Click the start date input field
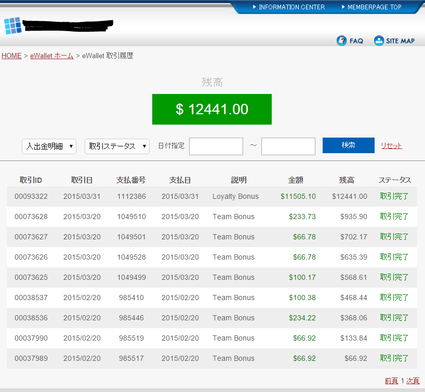Screen dimensions: 425x392 (216, 146)
